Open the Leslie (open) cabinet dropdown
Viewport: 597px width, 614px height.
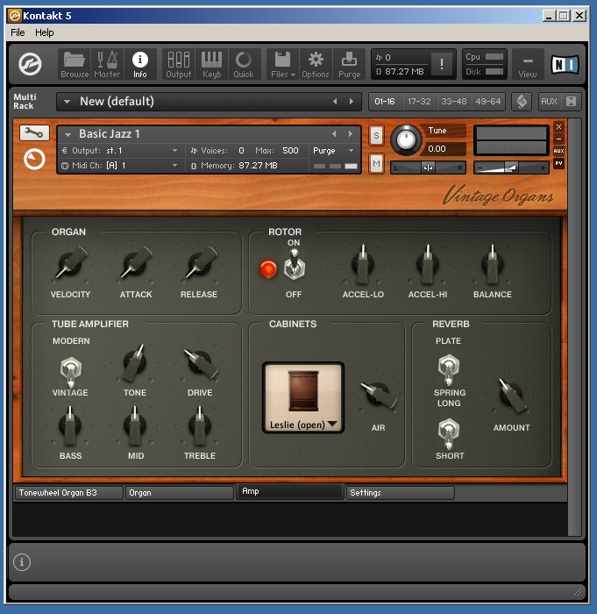coord(303,425)
